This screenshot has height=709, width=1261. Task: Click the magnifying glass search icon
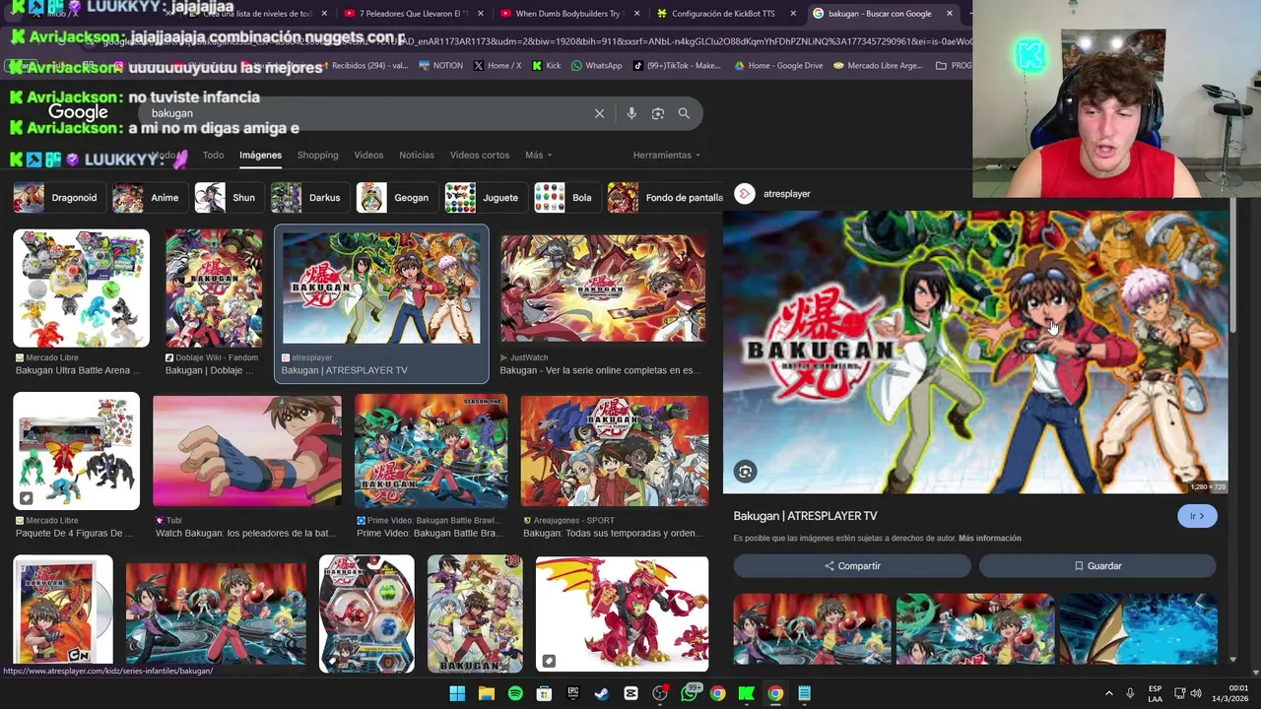pos(684,113)
